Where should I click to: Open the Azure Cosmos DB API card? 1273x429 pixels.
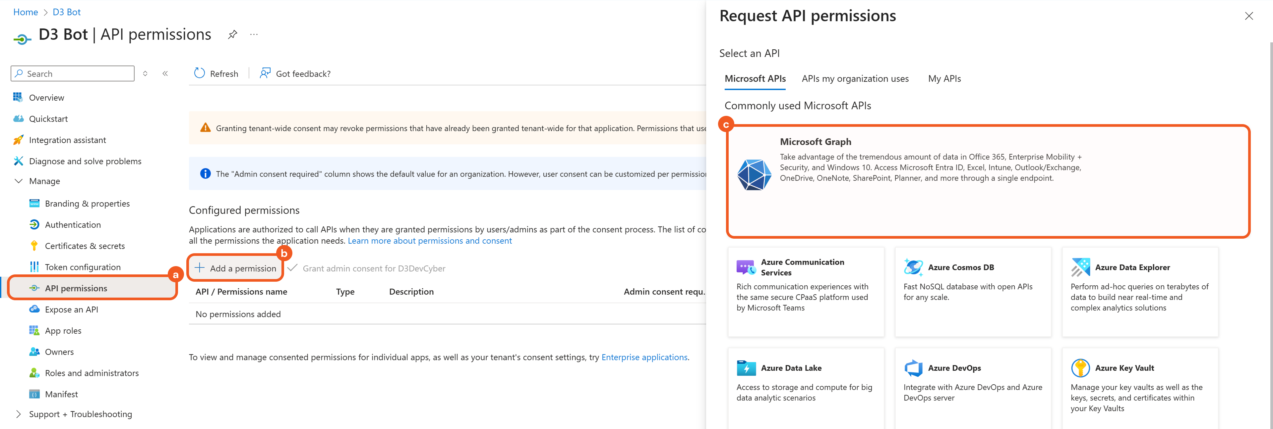(973, 292)
